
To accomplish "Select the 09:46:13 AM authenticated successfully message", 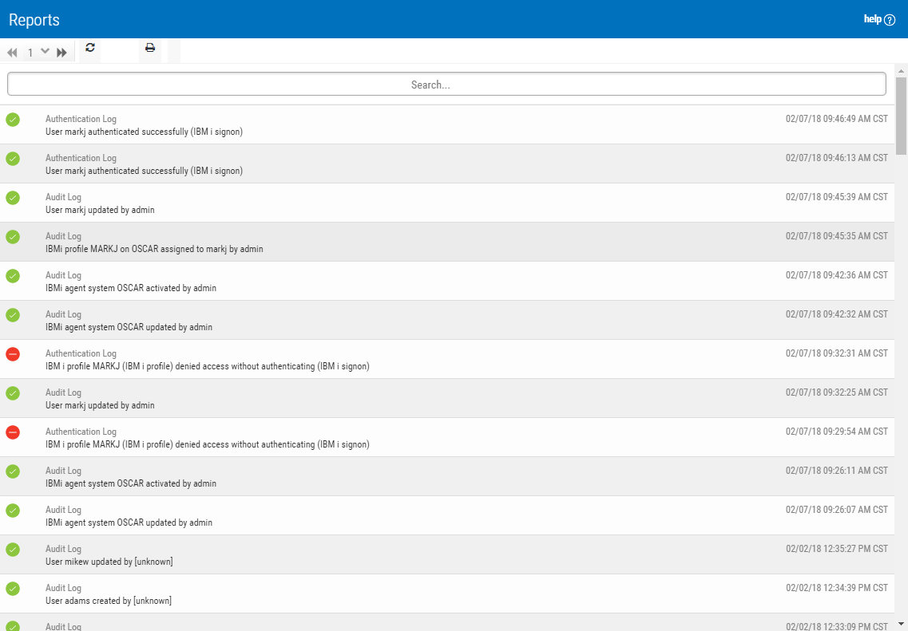I will pos(145,171).
